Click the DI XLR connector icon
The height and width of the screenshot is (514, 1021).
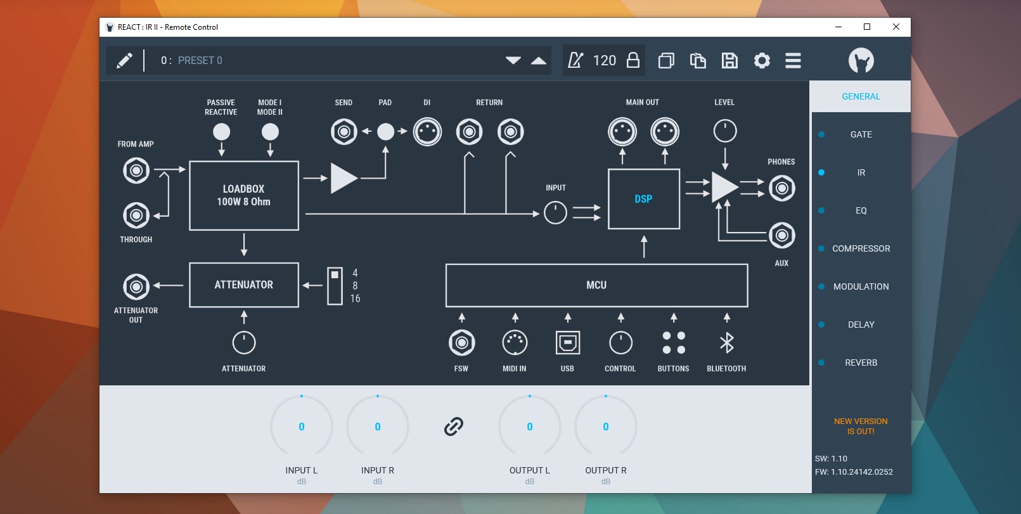[x=427, y=132]
